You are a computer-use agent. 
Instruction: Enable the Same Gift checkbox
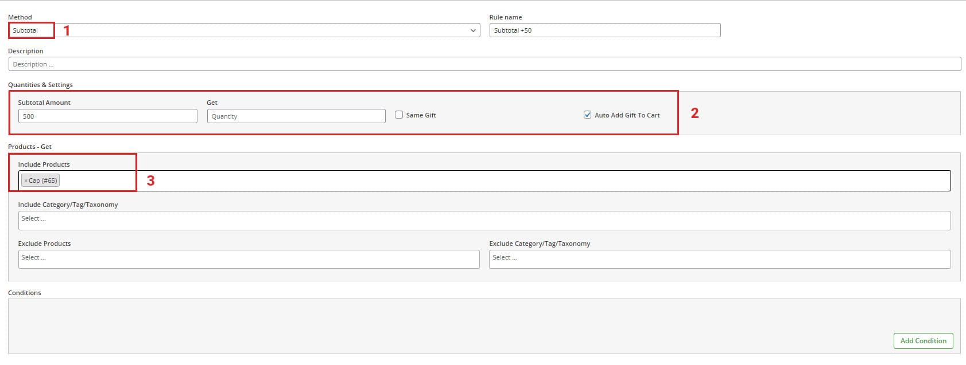pos(399,115)
